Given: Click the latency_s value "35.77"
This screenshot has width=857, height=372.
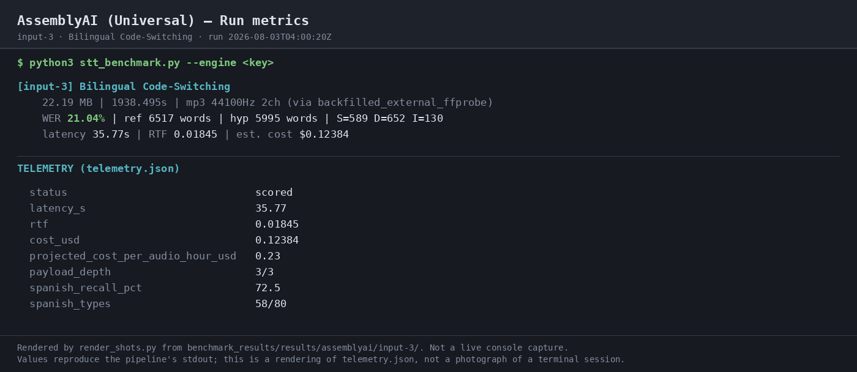Looking at the screenshot, I should coord(271,209).
